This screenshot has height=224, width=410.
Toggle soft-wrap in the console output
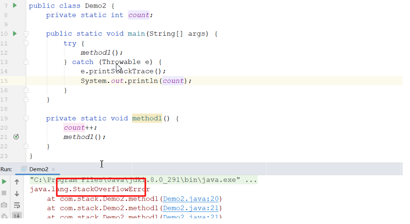17,205
